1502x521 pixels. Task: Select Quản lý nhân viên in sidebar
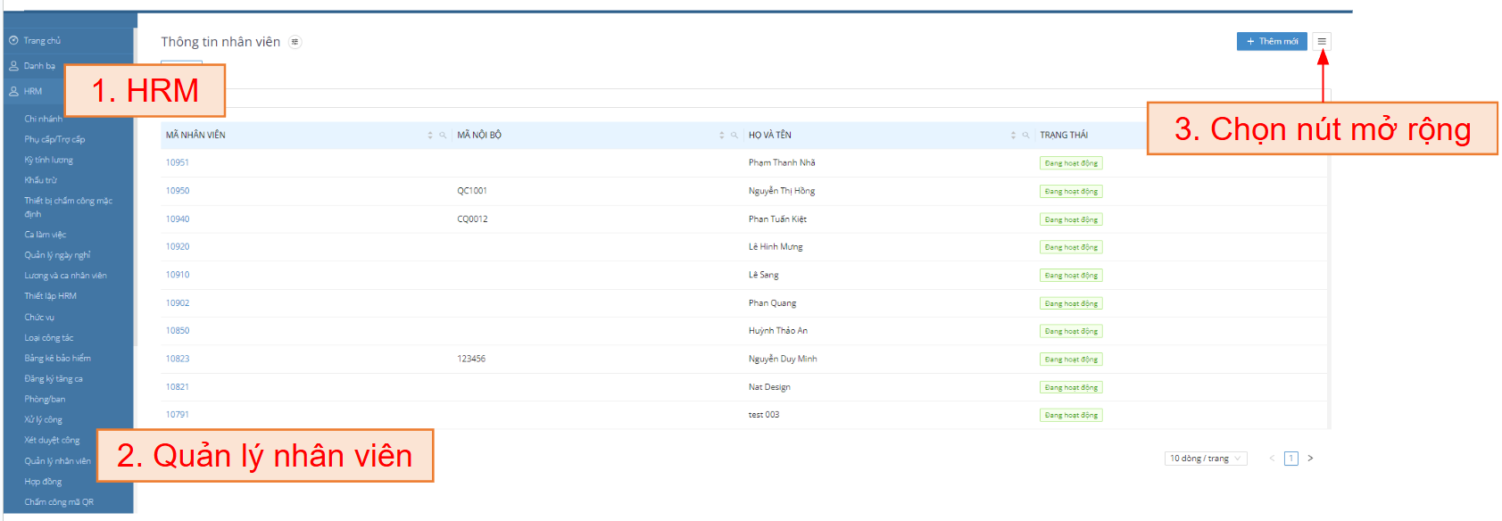[57, 461]
